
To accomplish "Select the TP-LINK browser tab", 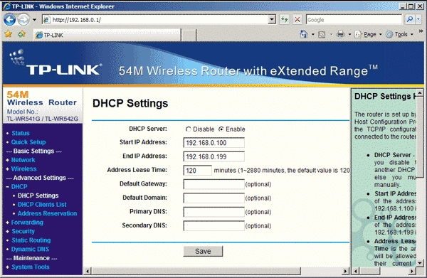I will [107, 35].
